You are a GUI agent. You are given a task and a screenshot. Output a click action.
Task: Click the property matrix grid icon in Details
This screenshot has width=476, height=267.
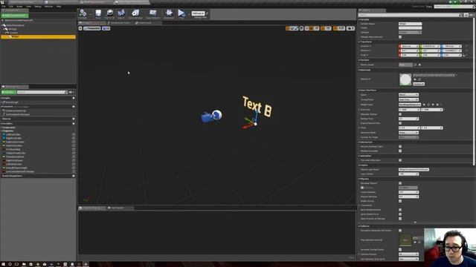[x=466, y=15]
